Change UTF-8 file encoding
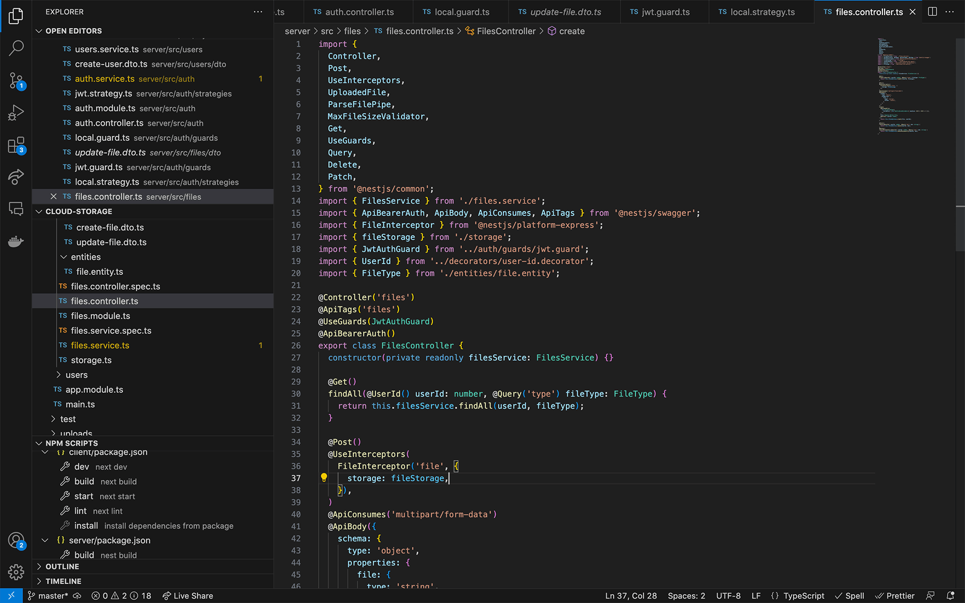Screen dimensions: 965x603 728,595
